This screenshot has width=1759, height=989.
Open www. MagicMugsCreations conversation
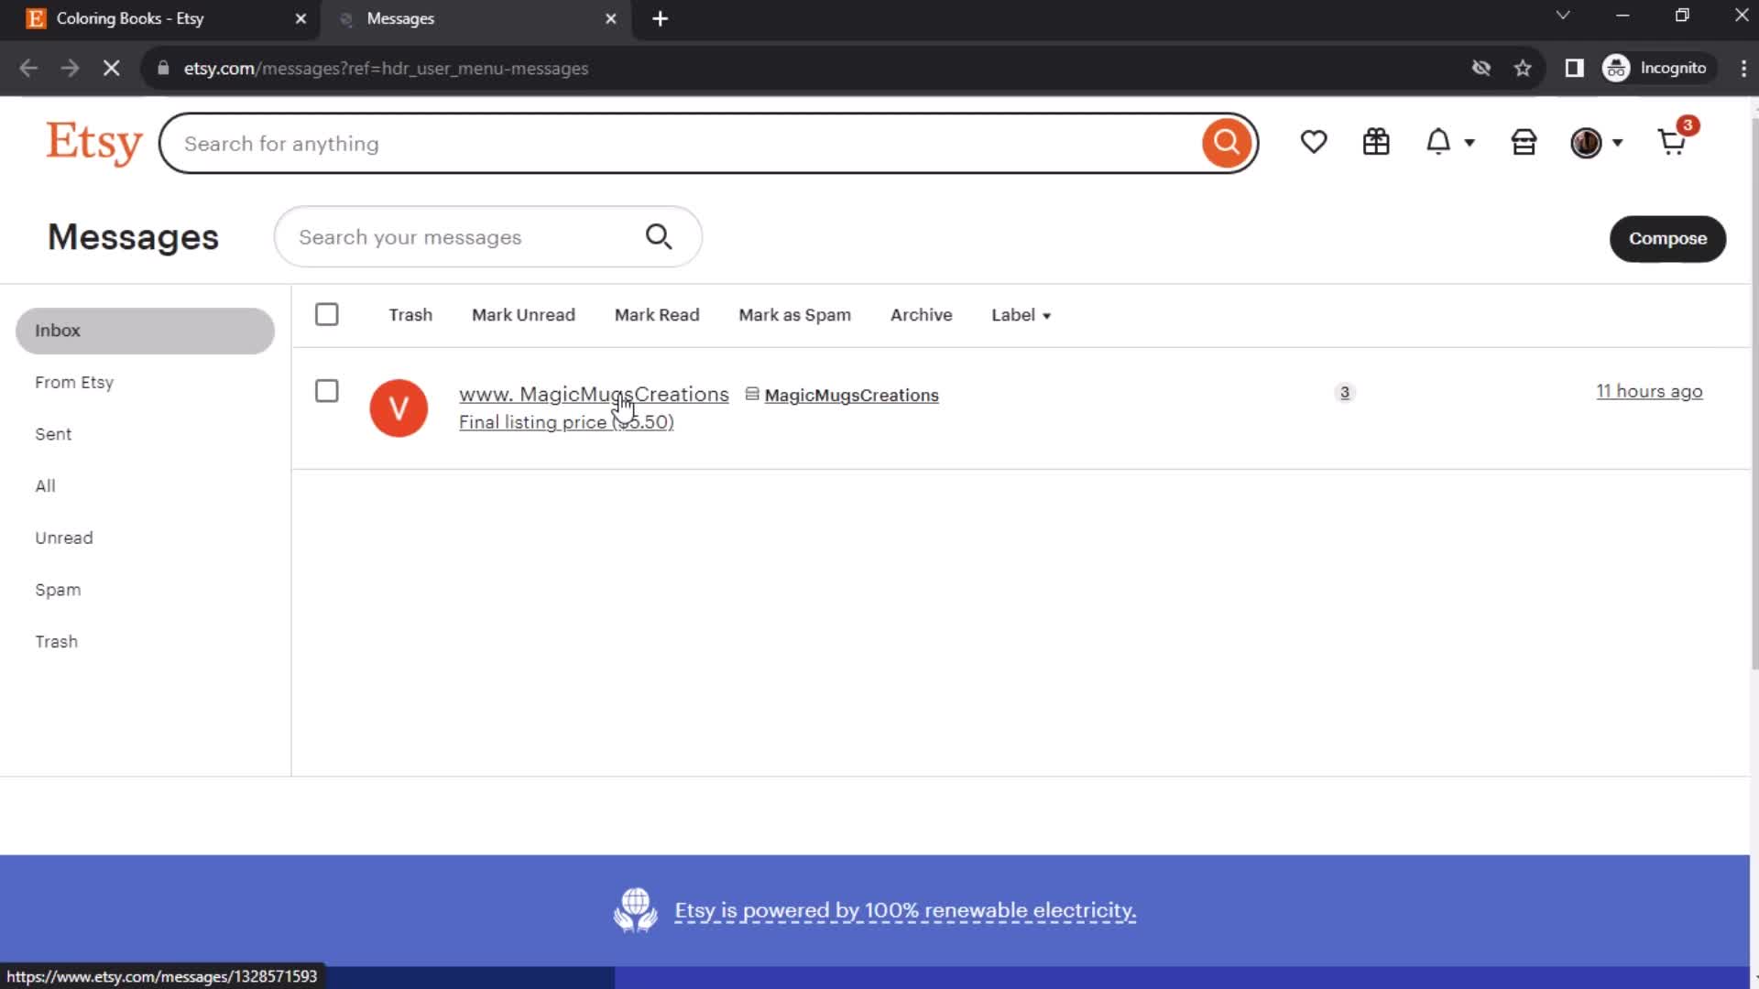pyautogui.click(x=594, y=394)
